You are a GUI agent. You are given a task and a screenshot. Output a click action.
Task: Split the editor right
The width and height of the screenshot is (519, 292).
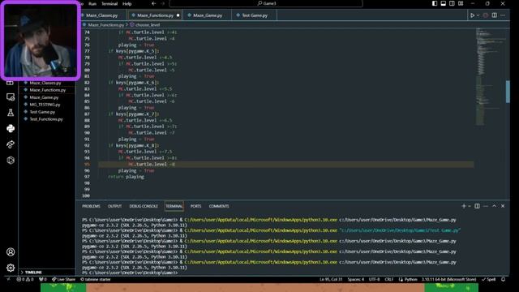[494, 15]
